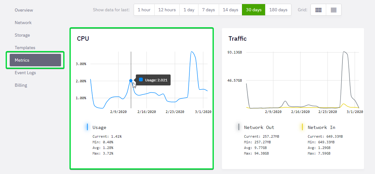Click the Traffic chart title
This screenshot has height=174, width=375.
click(x=238, y=38)
